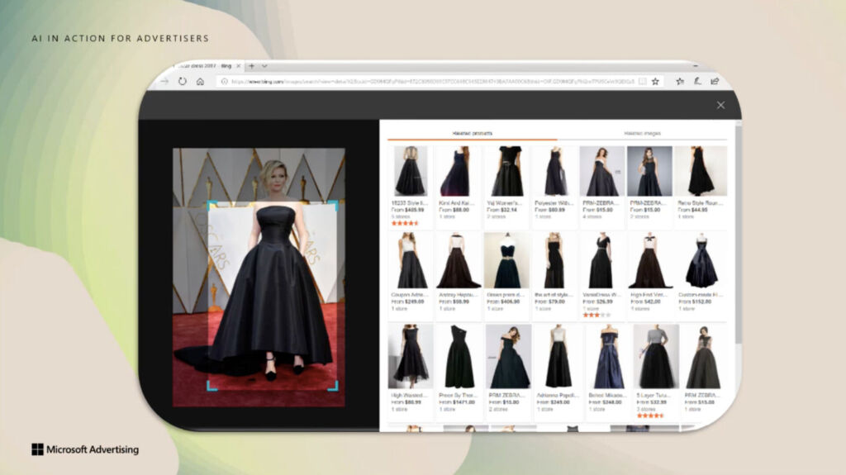
Task: Click the 'From $245.00' price text
Action: tap(554, 402)
